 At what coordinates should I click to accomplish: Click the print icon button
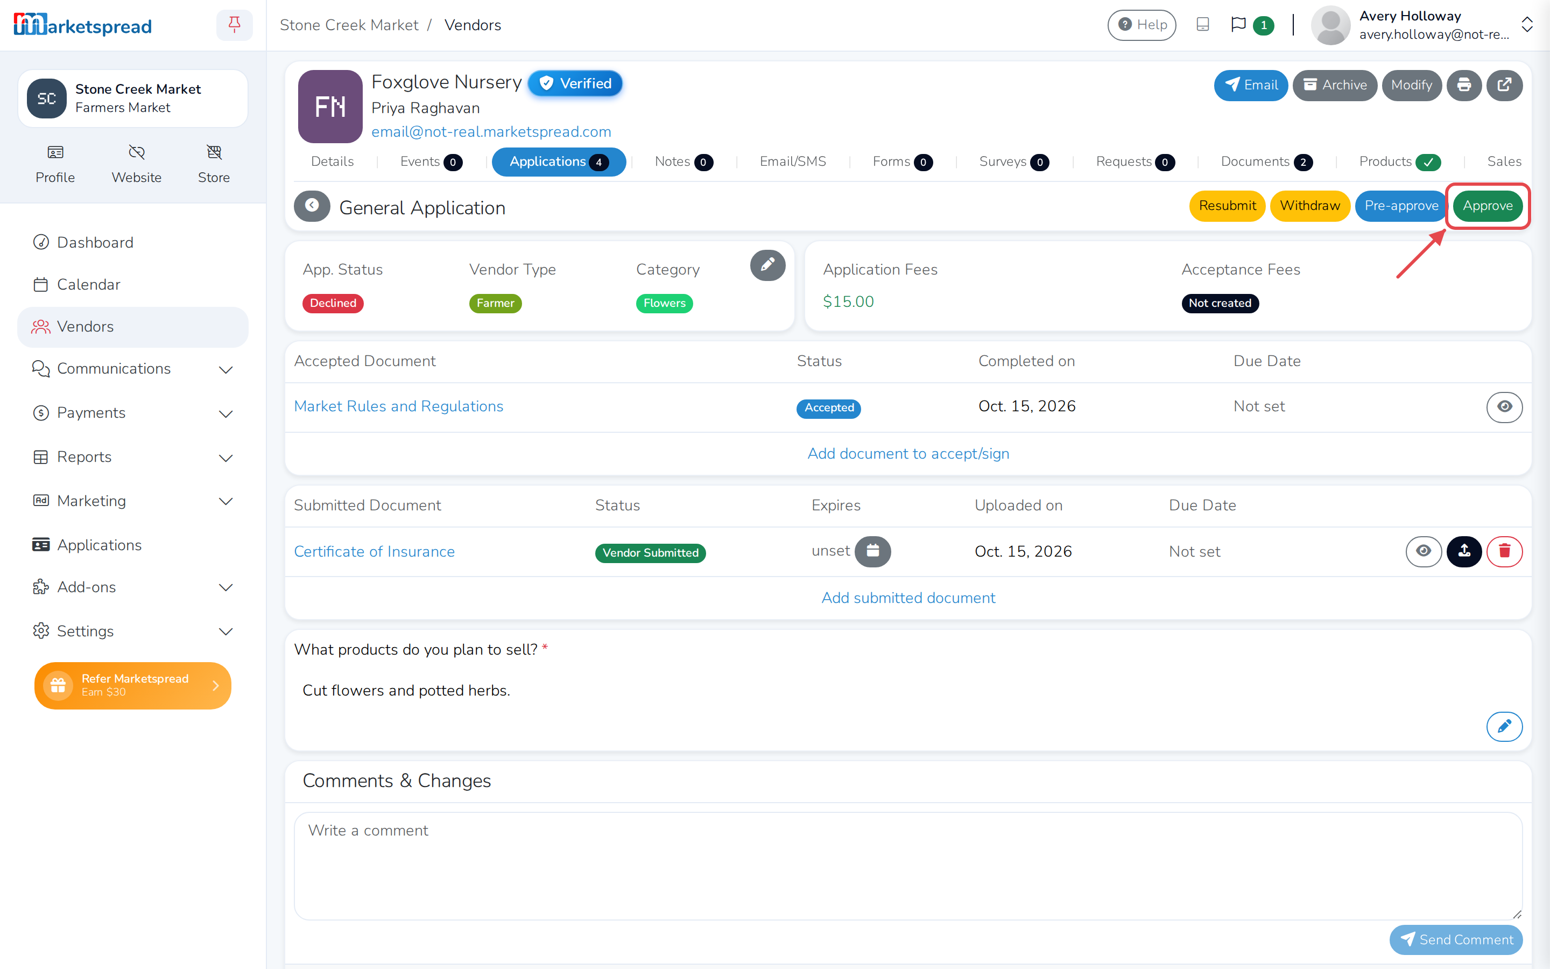pyautogui.click(x=1464, y=85)
